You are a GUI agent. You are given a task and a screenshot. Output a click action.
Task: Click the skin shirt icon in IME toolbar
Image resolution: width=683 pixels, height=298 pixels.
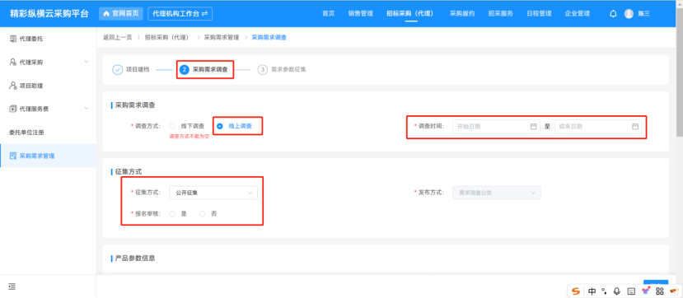[x=646, y=291]
